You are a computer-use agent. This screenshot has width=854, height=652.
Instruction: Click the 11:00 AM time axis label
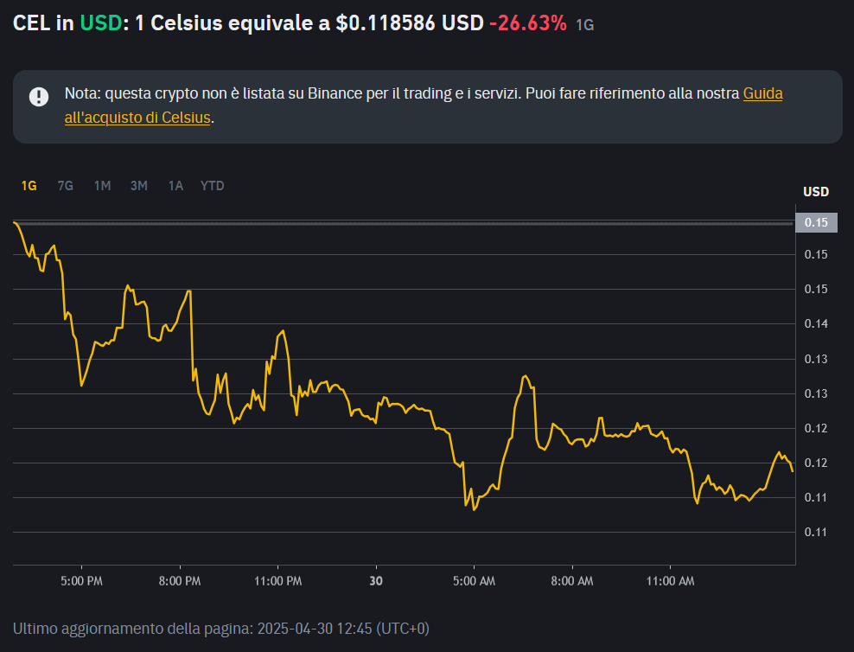tap(670, 581)
